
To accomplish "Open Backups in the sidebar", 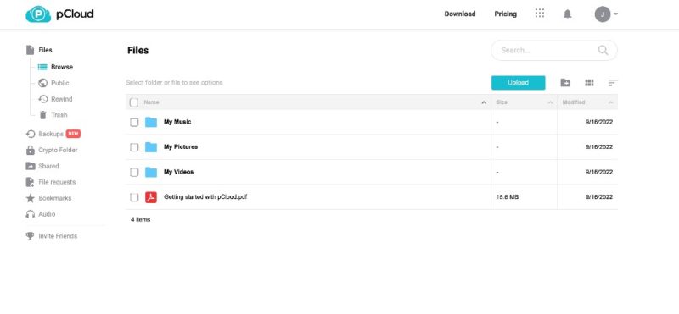I will click(x=51, y=134).
